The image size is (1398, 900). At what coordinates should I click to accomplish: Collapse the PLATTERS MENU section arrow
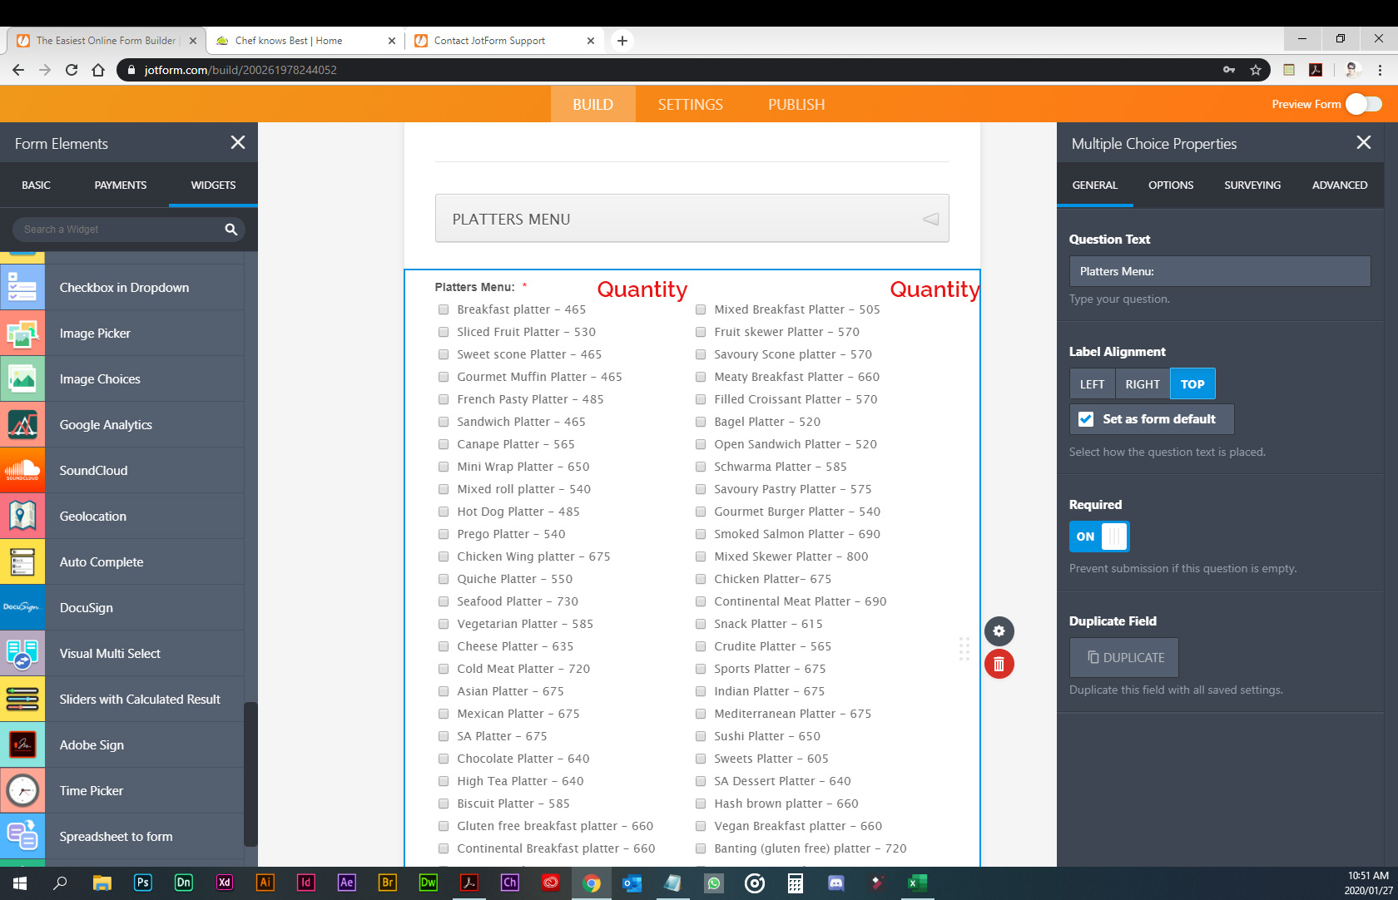930,219
